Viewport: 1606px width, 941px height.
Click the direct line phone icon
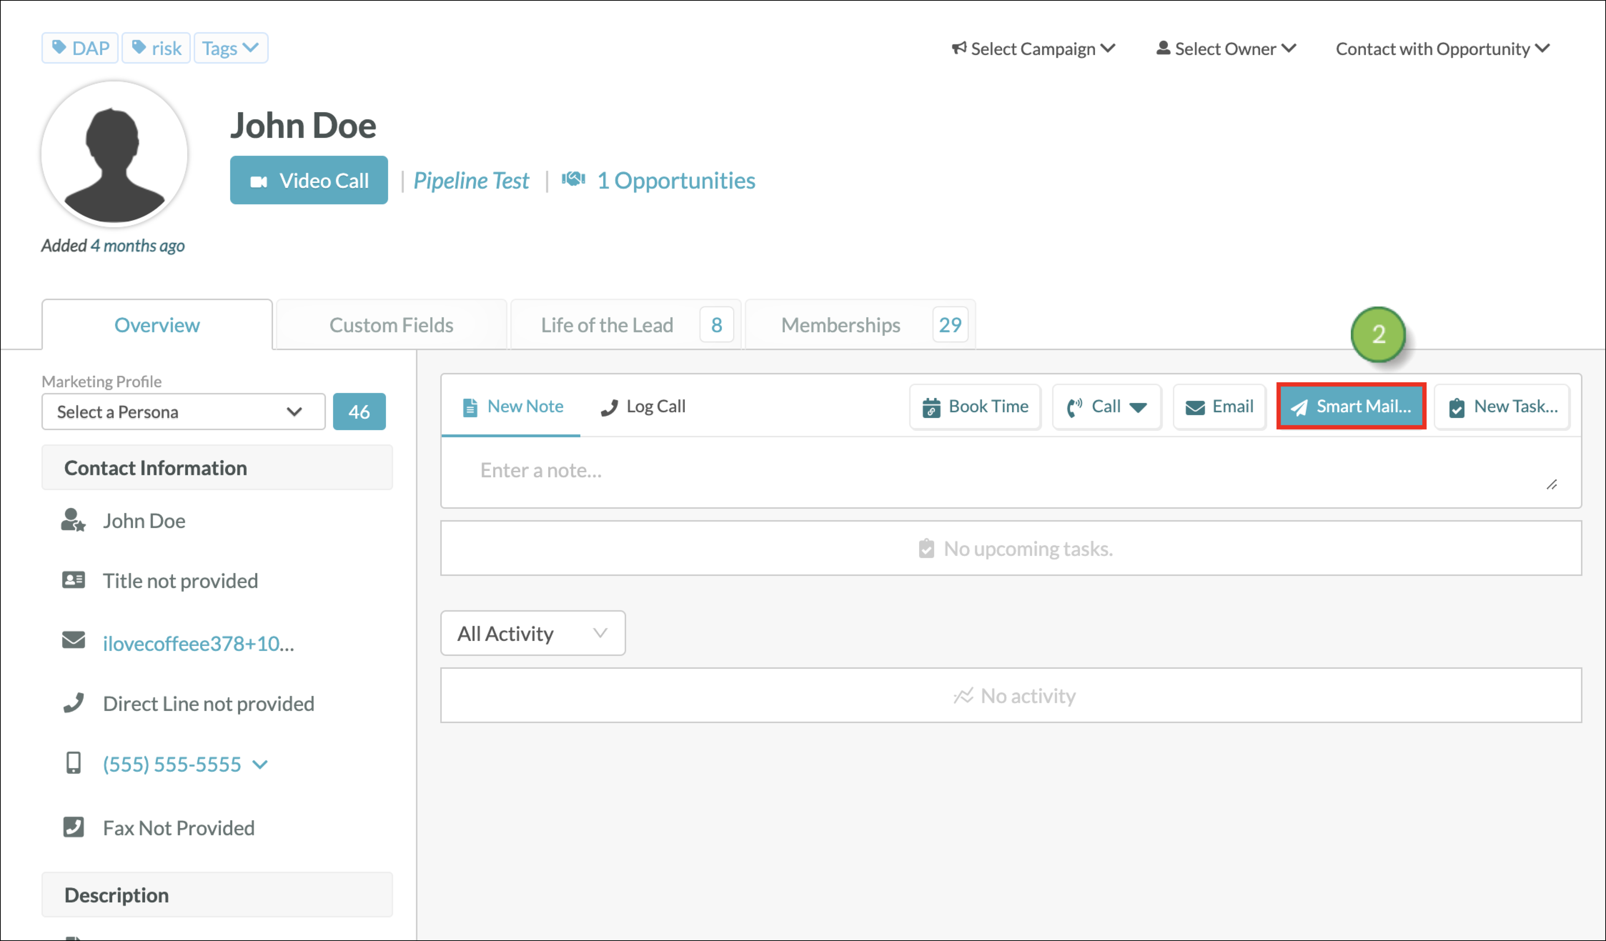point(73,702)
